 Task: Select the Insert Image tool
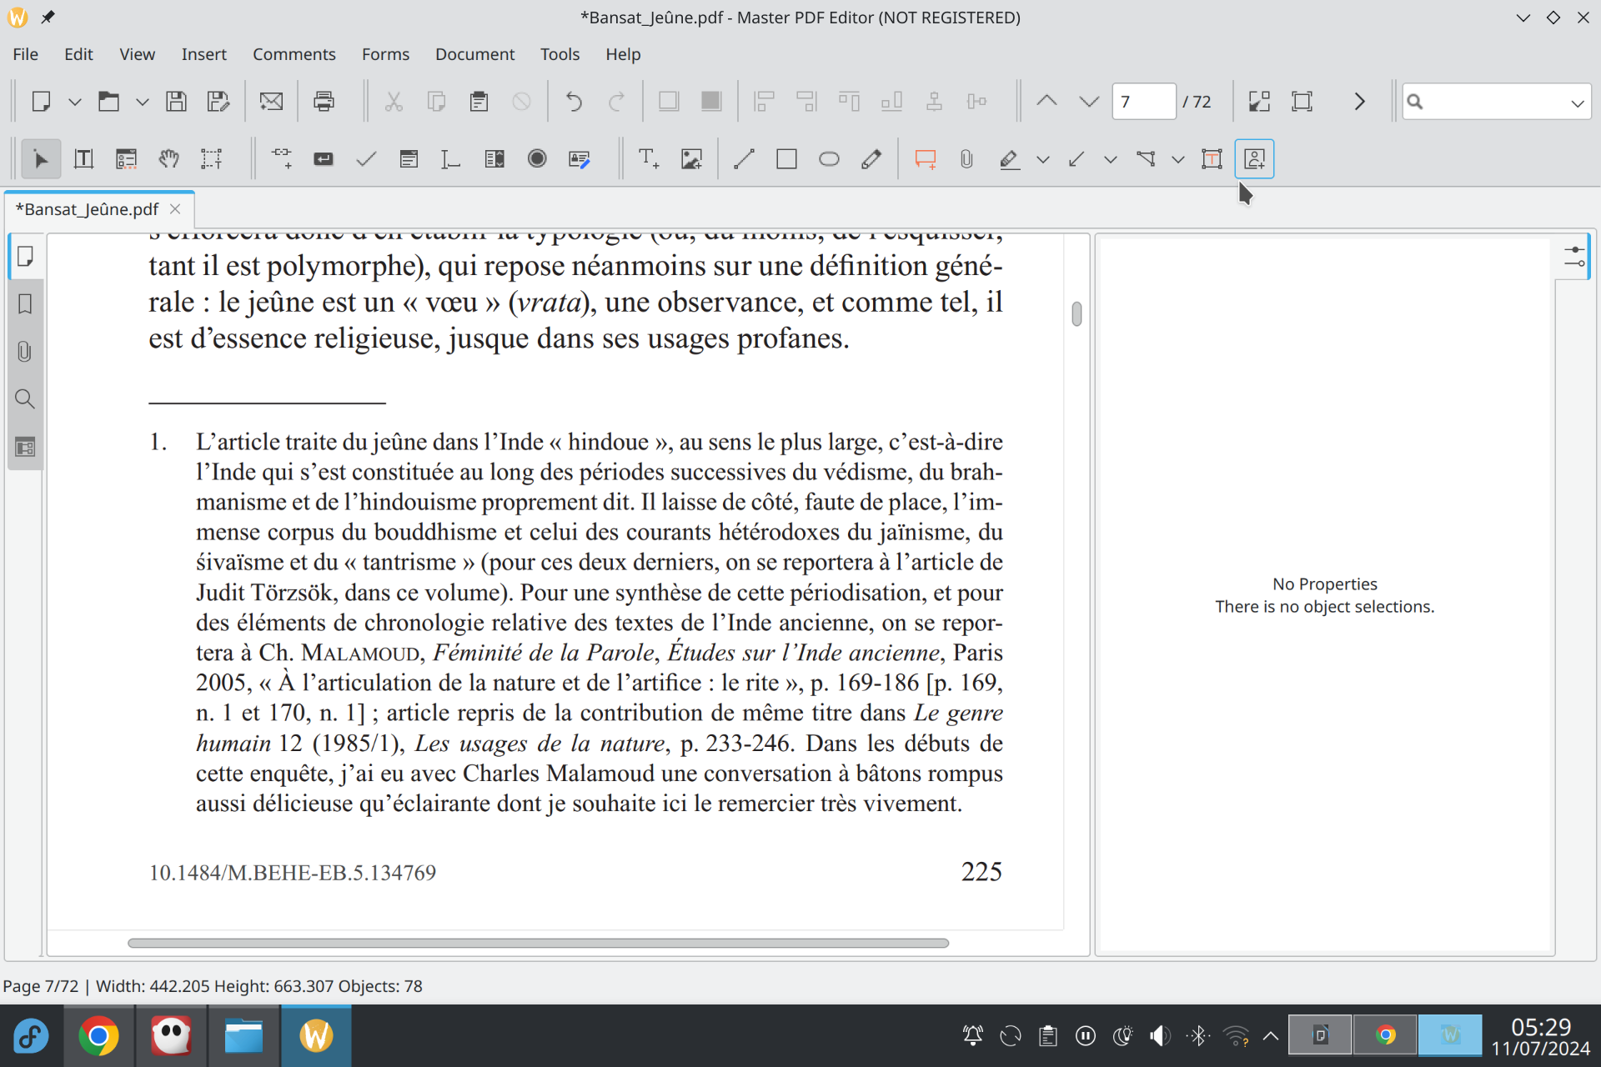[x=690, y=158]
